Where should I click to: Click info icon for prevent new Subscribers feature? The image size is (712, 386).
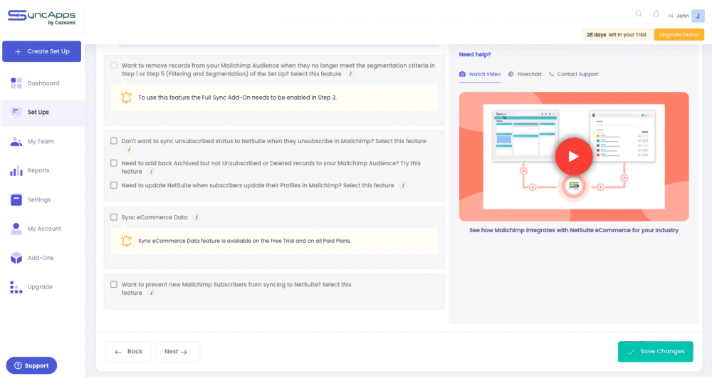pos(151,293)
